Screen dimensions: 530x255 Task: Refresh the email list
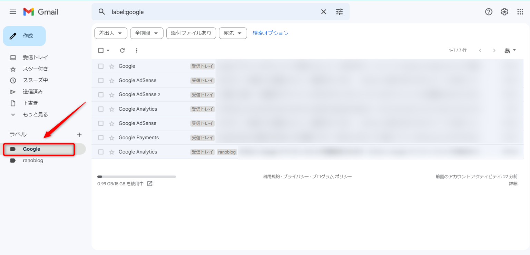(122, 50)
